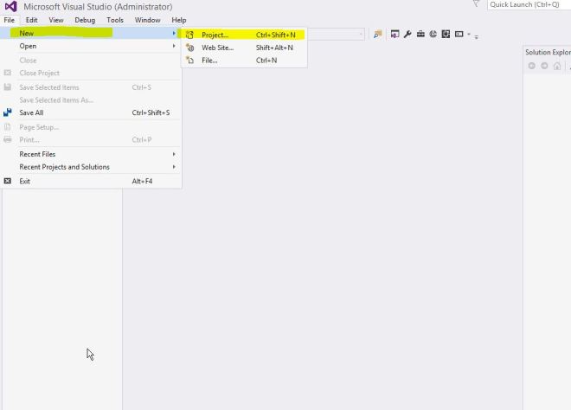Click Exit in the File menu
Viewport: 571px width, 410px height.
(x=25, y=182)
